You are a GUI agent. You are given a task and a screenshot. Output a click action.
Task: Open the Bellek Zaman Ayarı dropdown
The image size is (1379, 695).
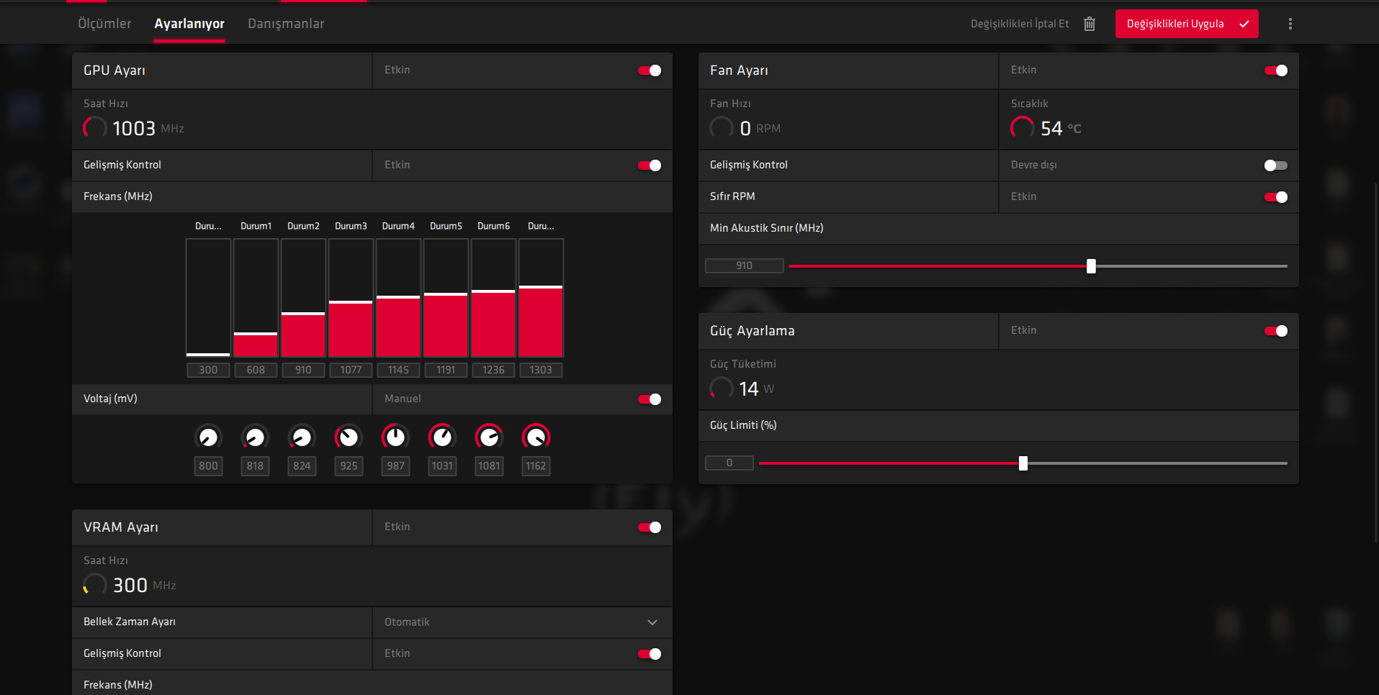point(522,622)
